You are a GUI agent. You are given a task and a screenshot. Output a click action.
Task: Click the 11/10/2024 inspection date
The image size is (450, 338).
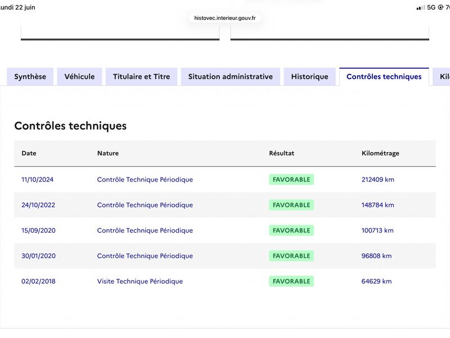(x=37, y=179)
